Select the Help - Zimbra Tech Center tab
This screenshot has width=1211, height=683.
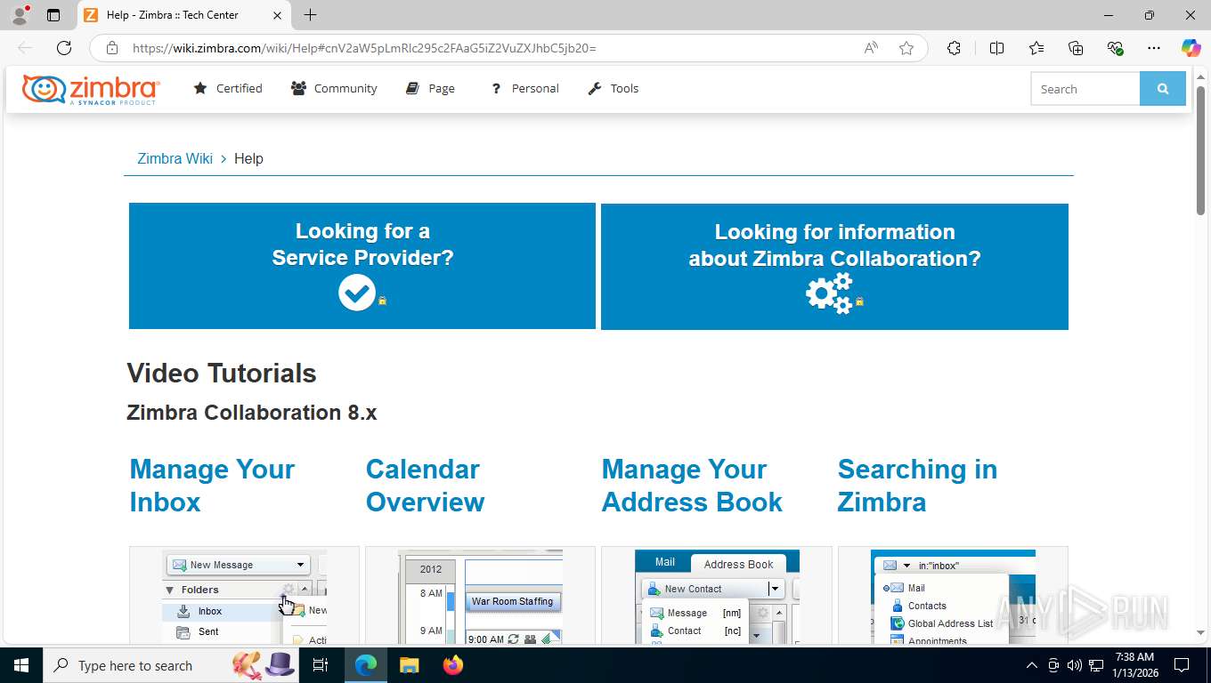pyautogui.click(x=183, y=15)
